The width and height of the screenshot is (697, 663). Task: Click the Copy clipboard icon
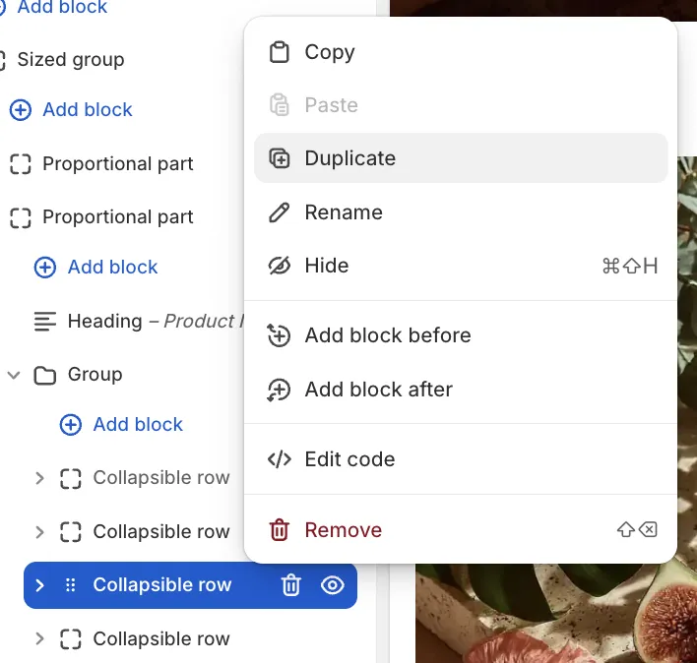[280, 52]
